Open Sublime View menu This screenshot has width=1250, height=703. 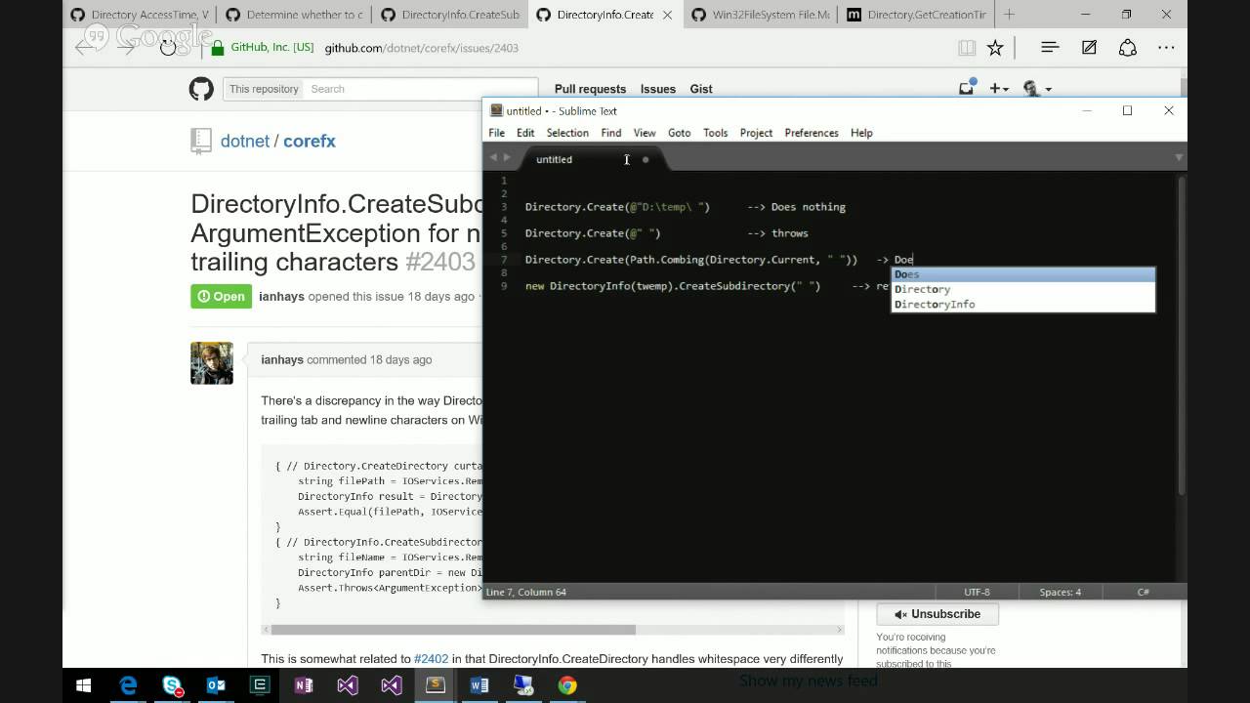645,133
